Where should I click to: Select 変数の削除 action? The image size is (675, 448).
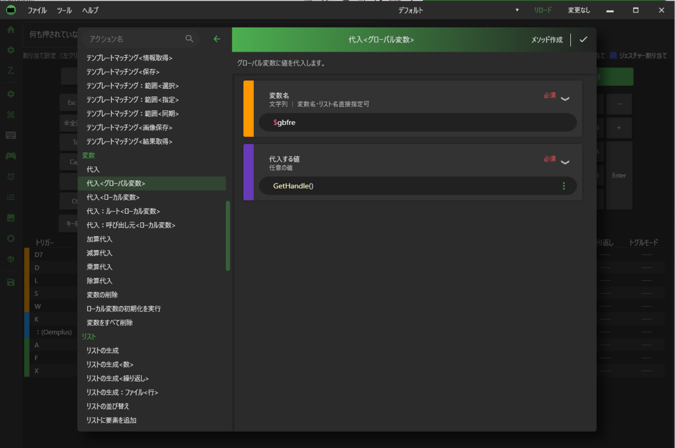152,295
